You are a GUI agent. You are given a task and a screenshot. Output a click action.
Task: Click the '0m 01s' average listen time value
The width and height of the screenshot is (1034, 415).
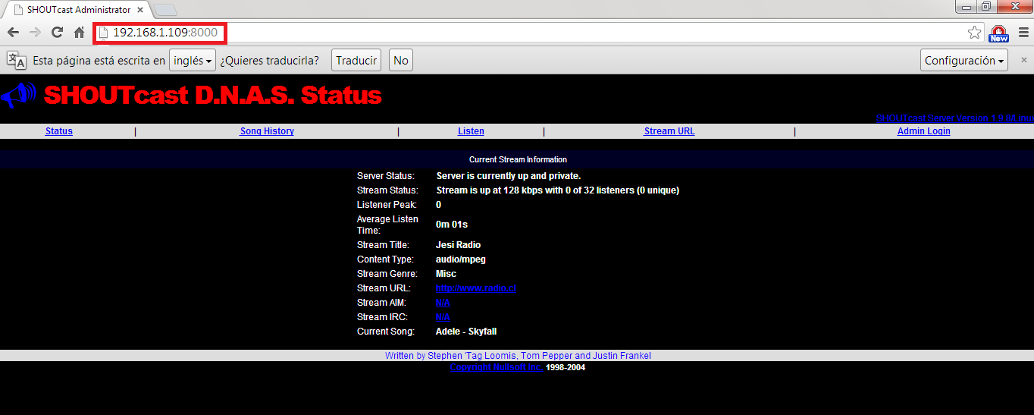point(452,225)
